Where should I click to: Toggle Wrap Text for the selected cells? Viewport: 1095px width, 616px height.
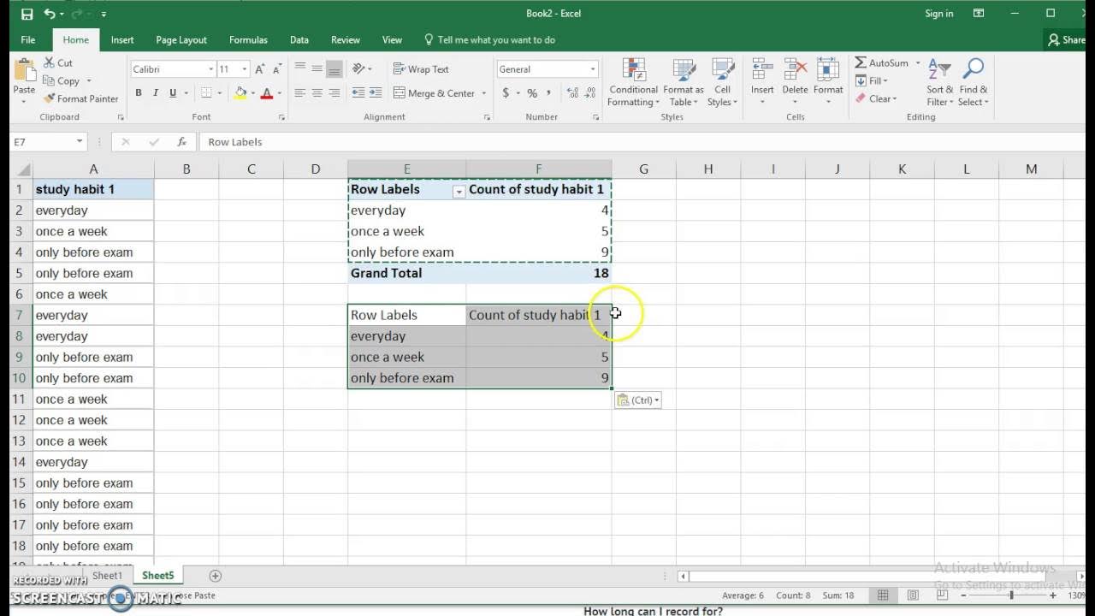click(x=421, y=69)
